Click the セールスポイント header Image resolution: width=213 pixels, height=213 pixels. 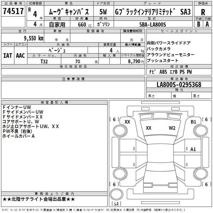(x=179, y=31)
